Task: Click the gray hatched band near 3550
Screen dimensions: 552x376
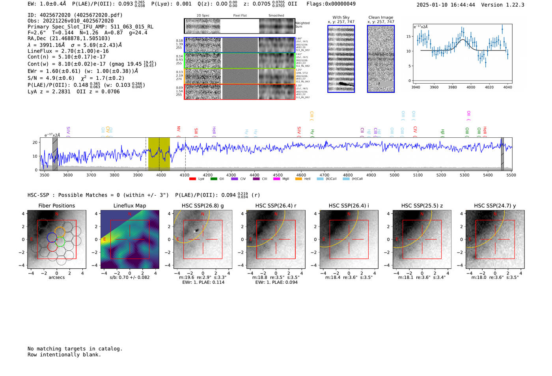Action: (55, 154)
